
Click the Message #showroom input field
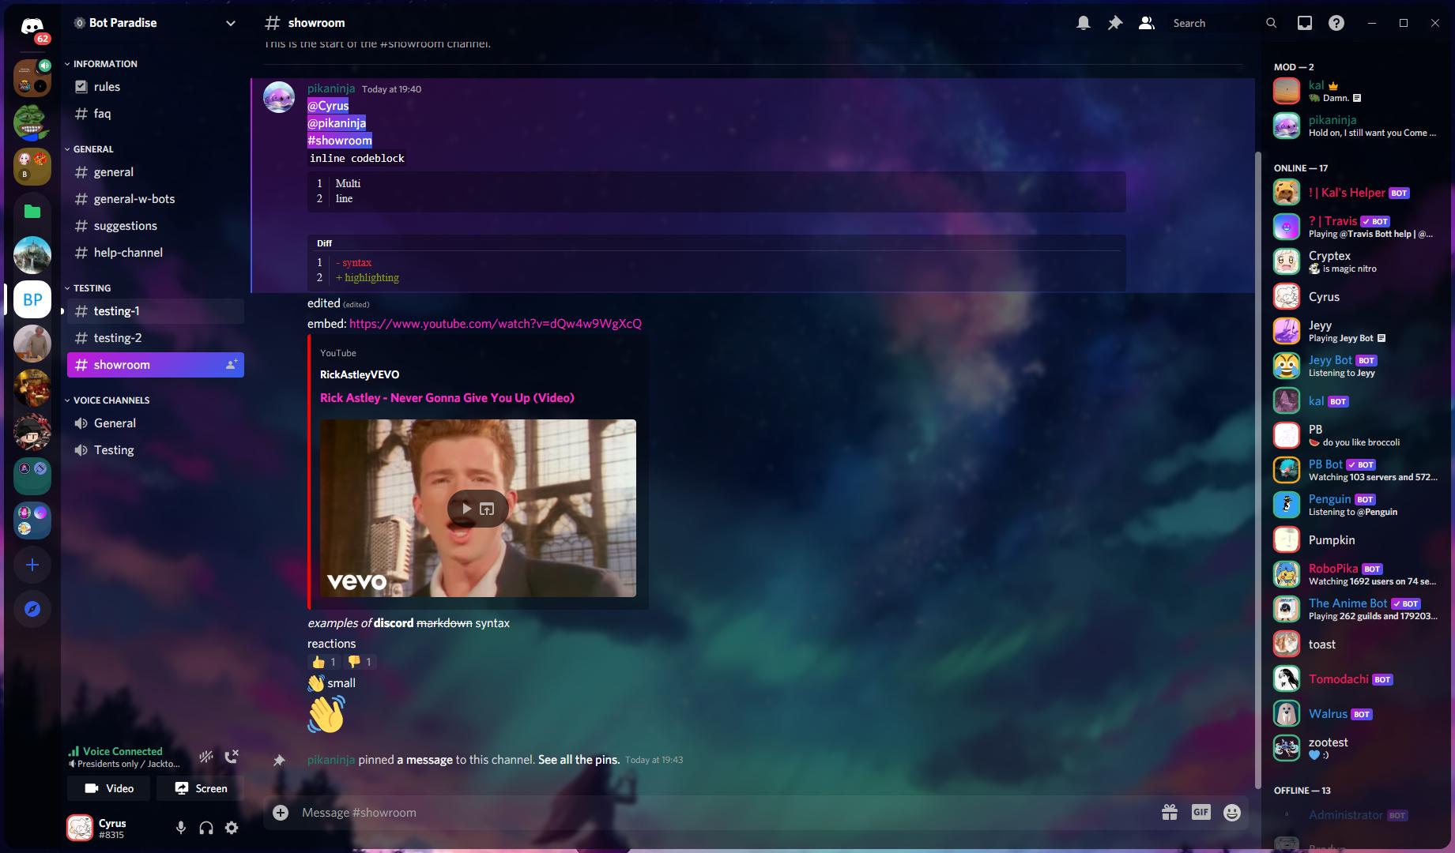tap(553, 812)
